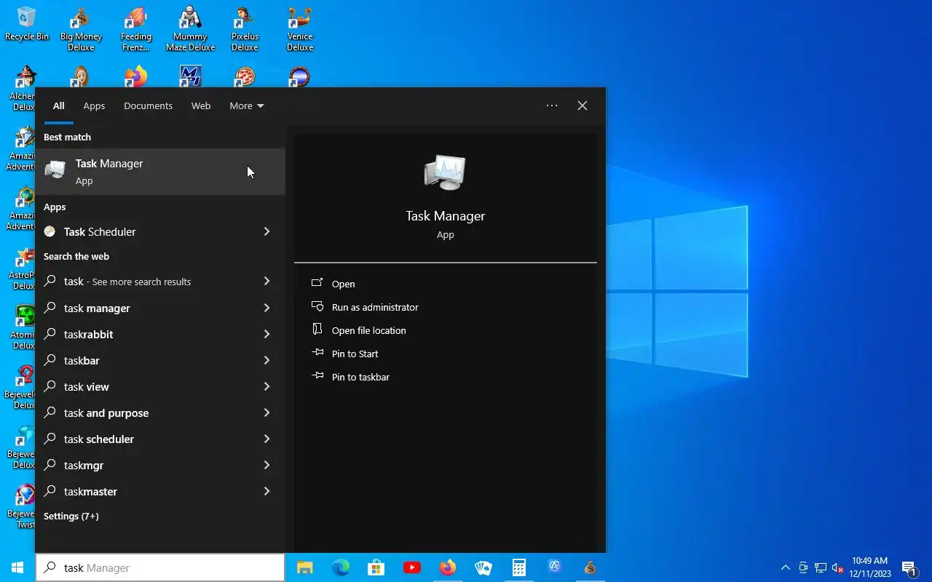Click the 'taskrabbit' web suggestion text
The image size is (932, 582).
88,334
